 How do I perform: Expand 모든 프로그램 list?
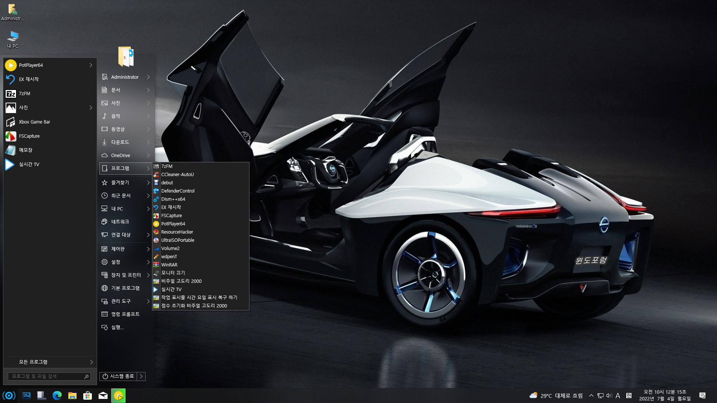[49, 362]
